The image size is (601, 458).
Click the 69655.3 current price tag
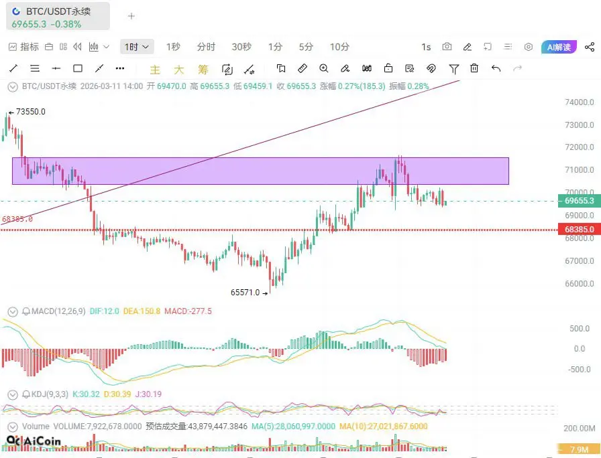click(579, 201)
